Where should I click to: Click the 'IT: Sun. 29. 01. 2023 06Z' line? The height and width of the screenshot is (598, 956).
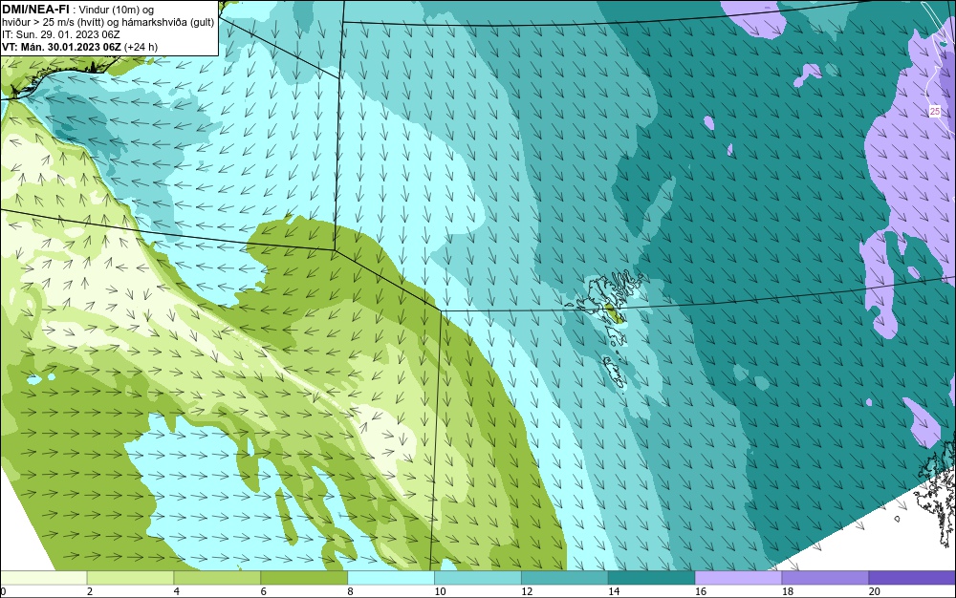tap(61, 34)
